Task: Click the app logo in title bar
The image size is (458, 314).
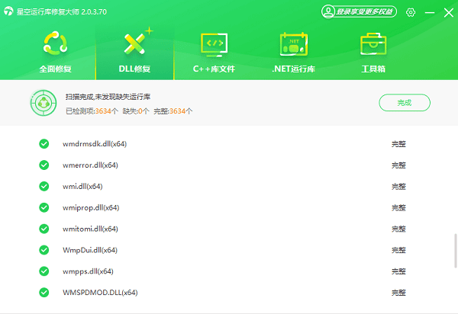Action: [8, 11]
